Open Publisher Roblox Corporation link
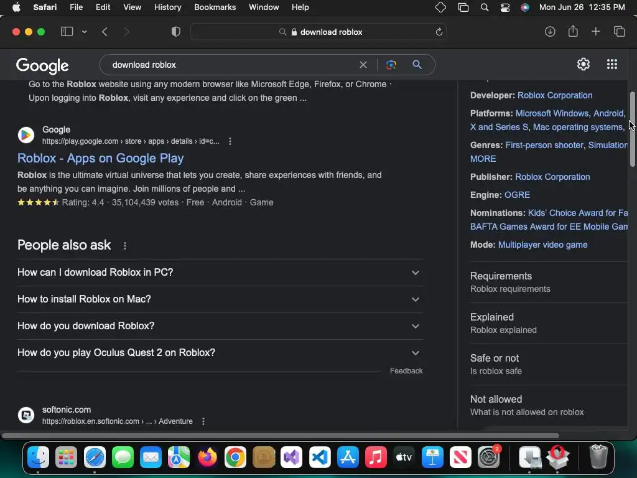Image resolution: width=637 pixels, height=478 pixels. click(x=552, y=177)
